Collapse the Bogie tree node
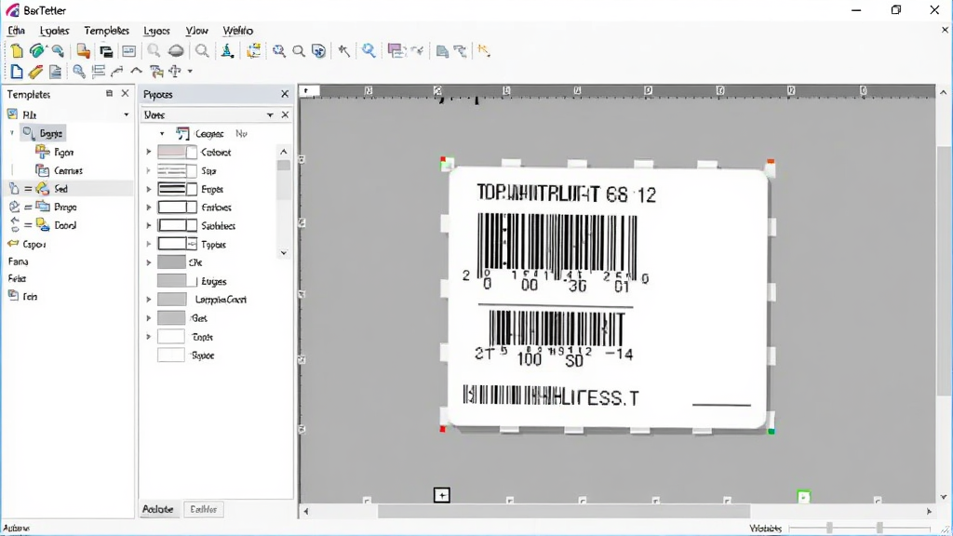 [11, 132]
